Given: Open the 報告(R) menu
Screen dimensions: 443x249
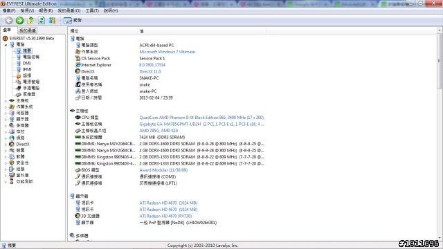Looking at the screenshot, I should pyautogui.click(x=46, y=10).
